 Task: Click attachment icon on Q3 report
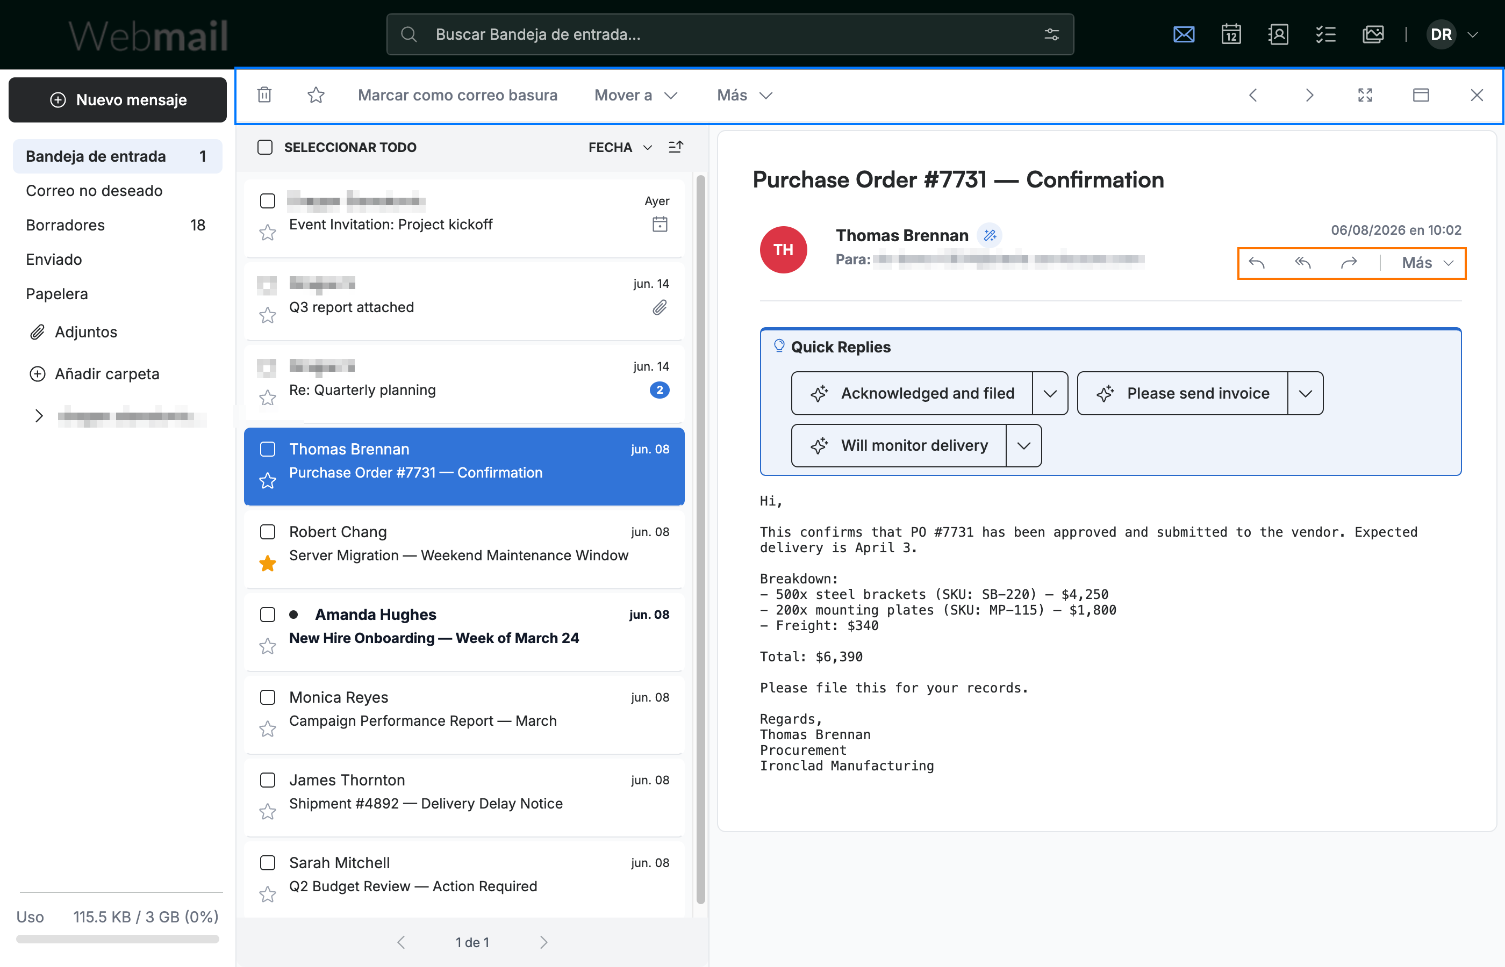tap(660, 307)
